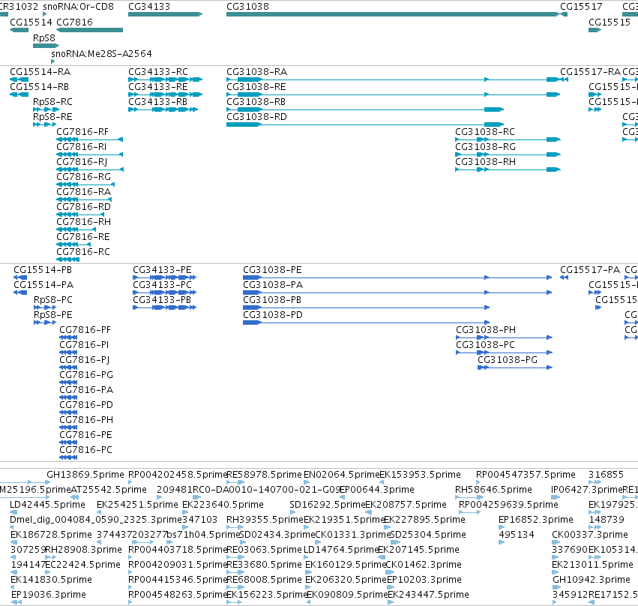
Task: Click protein CG31038-PD
Action: pyautogui.click(x=273, y=316)
